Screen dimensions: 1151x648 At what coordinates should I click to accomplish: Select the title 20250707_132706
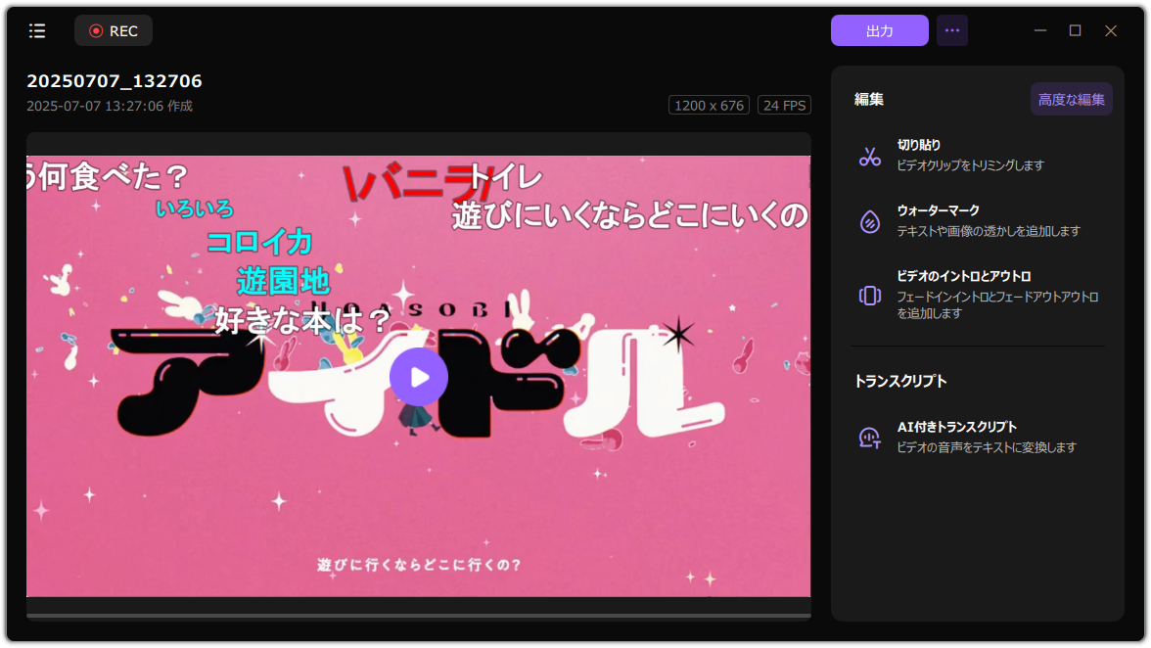[x=113, y=81]
